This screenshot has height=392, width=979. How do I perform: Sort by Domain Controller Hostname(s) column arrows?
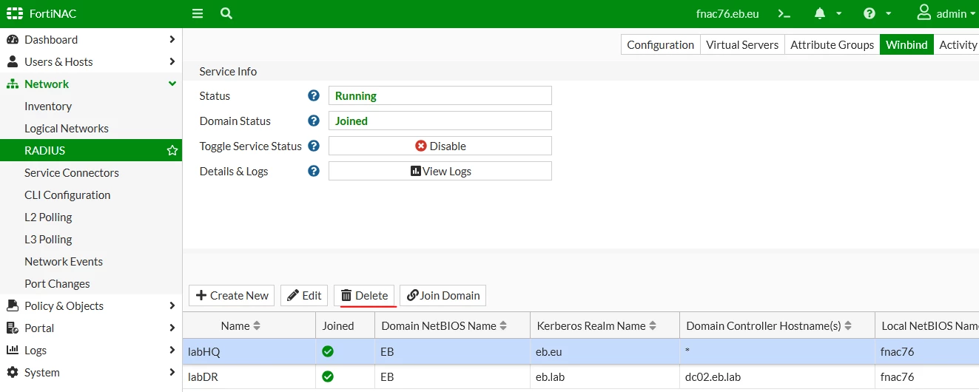pos(848,325)
